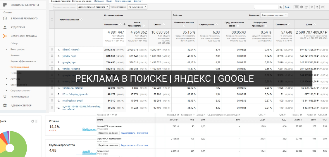Open help icon under Новые пользователи
Image resolution: width=329 pixels, height=157 pixels.
144,26
